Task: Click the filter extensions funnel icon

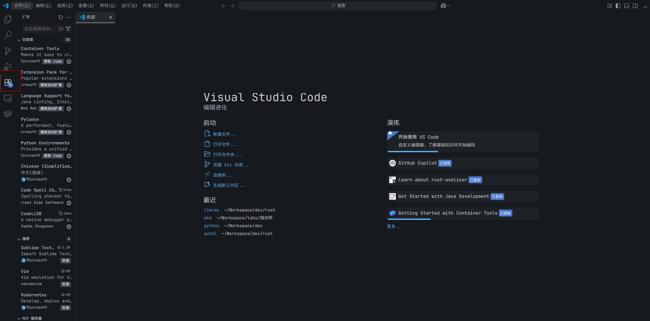Action: [68, 29]
